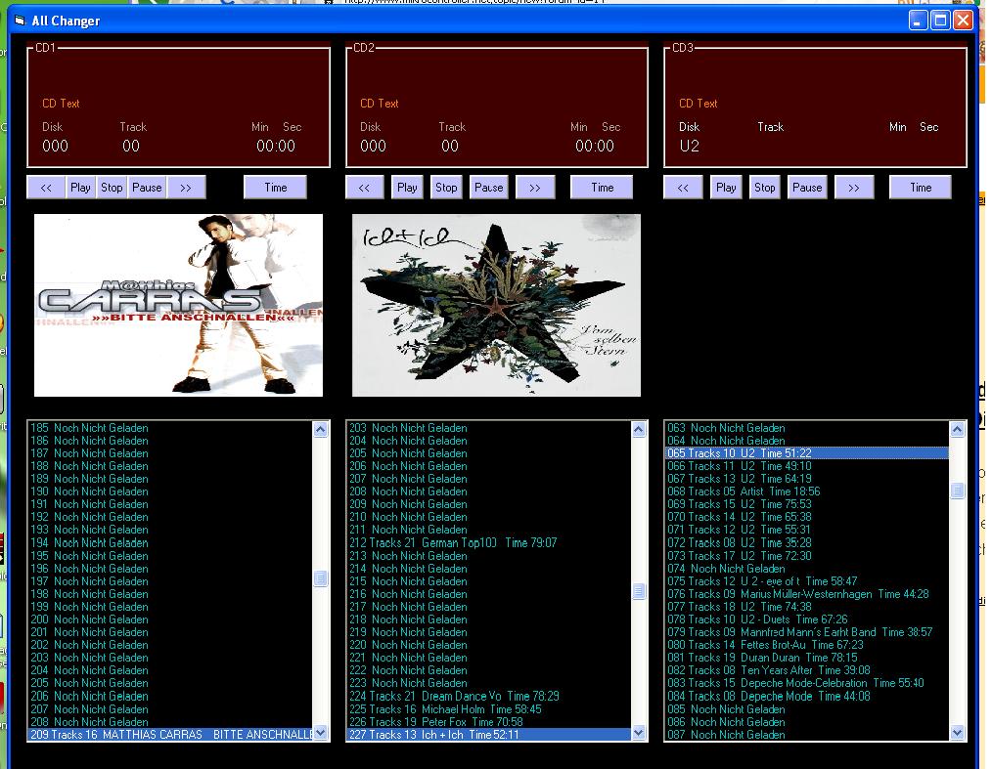Select 226 Tracks 19 Peter Fox entry
This screenshot has height=769, width=992.
point(489,721)
